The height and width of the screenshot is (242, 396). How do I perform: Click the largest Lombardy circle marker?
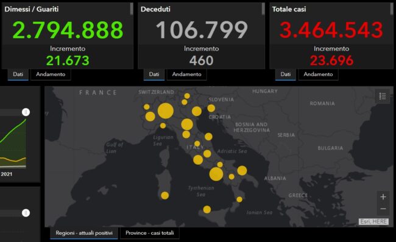(x=166, y=111)
